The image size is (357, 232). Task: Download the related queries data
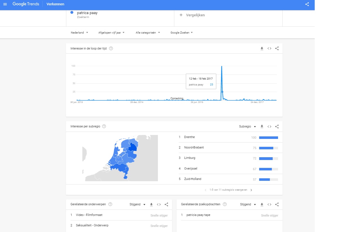pos(262,204)
